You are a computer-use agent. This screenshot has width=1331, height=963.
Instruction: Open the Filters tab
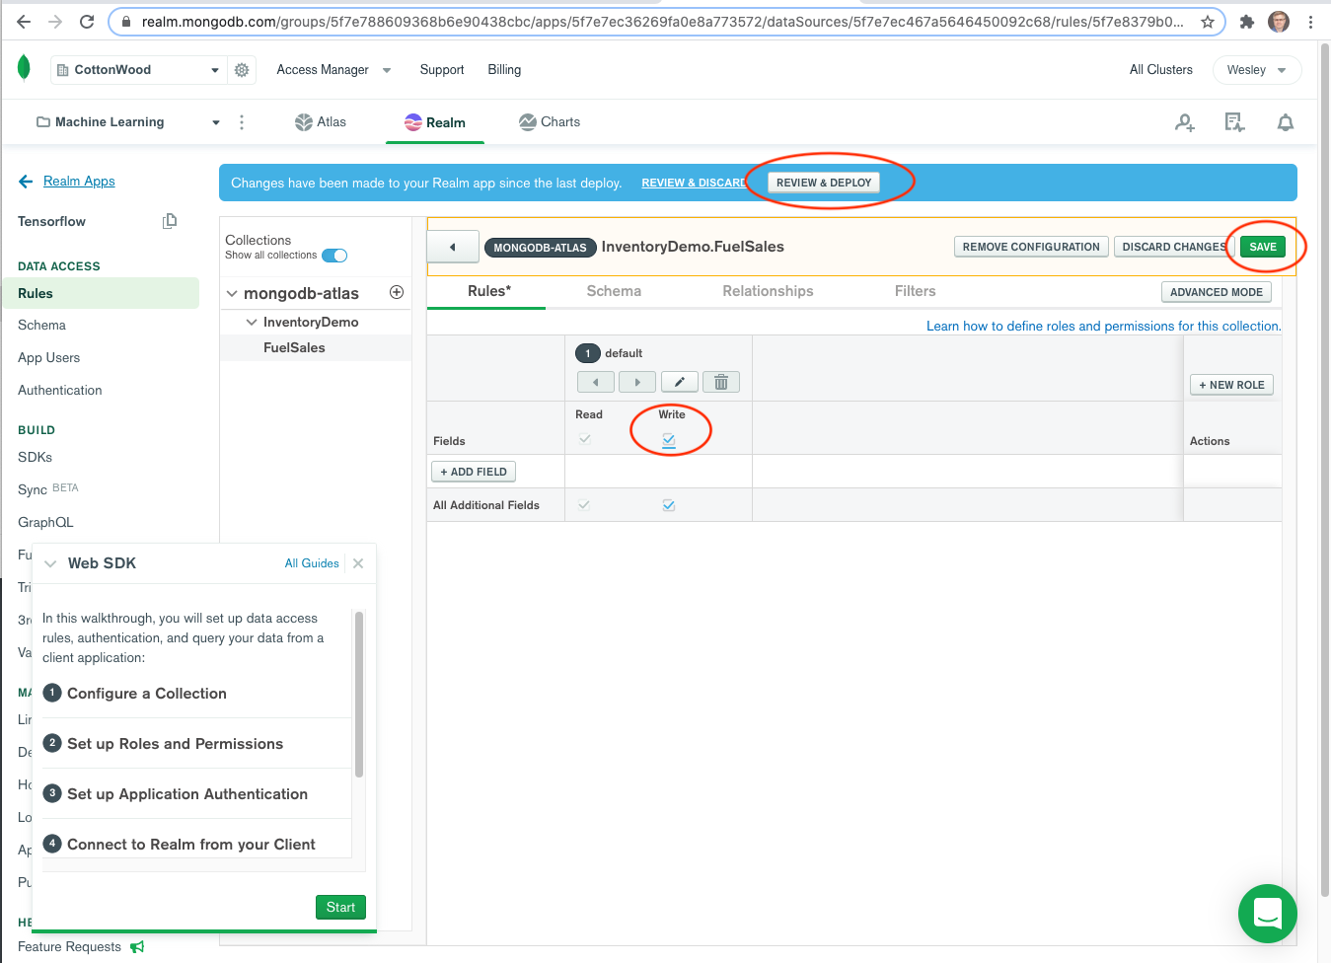pos(915,291)
